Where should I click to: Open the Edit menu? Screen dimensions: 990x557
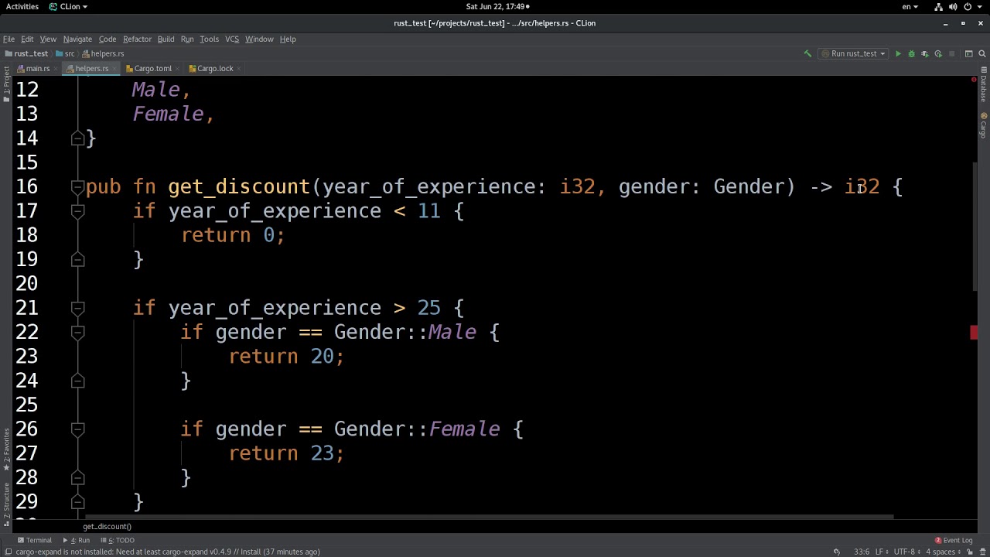pyautogui.click(x=27, y=39)
